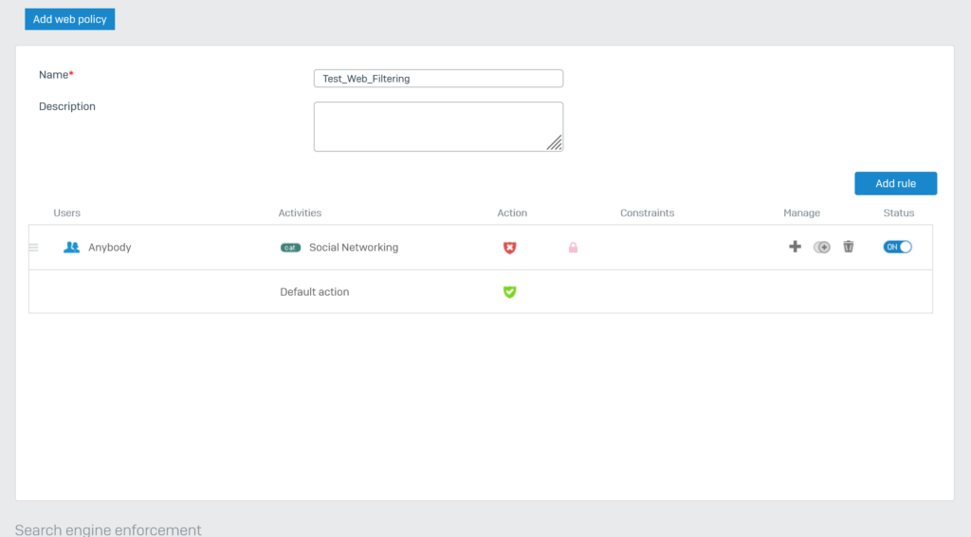Click the plus icon in Manage column

[795, 247]
